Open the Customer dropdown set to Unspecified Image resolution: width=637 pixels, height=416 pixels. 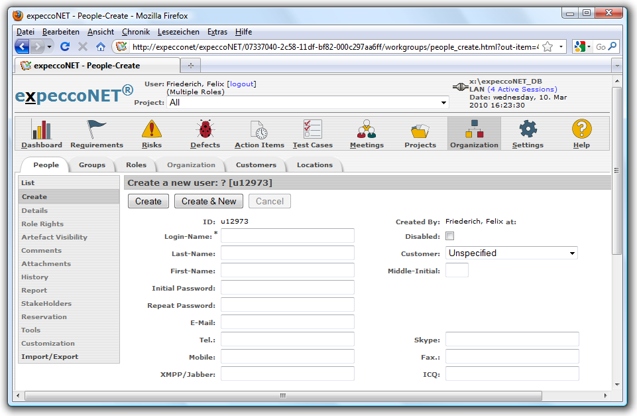point(511,253)
